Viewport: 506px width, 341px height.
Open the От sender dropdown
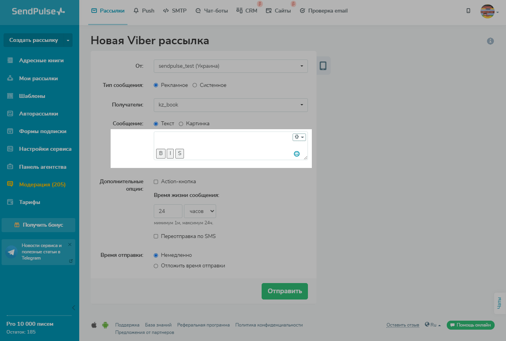coord(231,66)
